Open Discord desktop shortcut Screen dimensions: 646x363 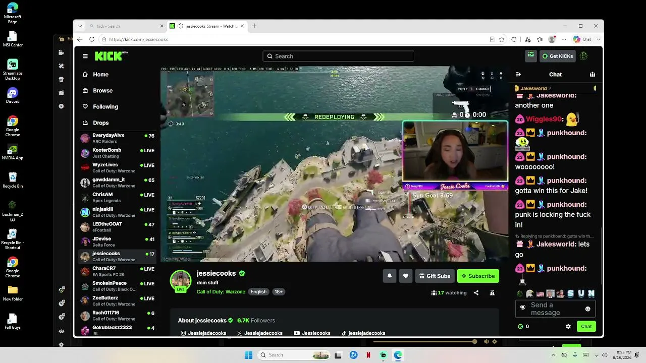(x=13, y=95)
